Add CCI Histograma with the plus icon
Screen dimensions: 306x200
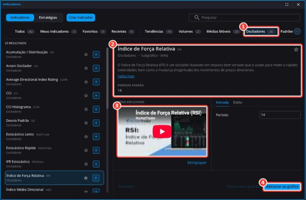[96, 109]
